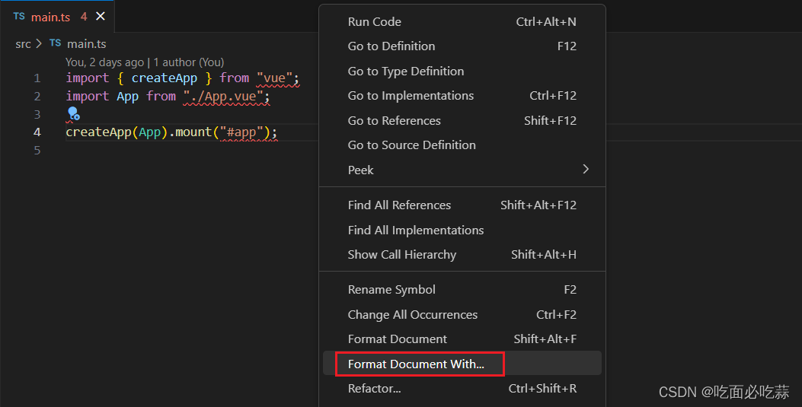Open Show Call Hierarchy
Viewport: 802px width, 407px height.
401,255
